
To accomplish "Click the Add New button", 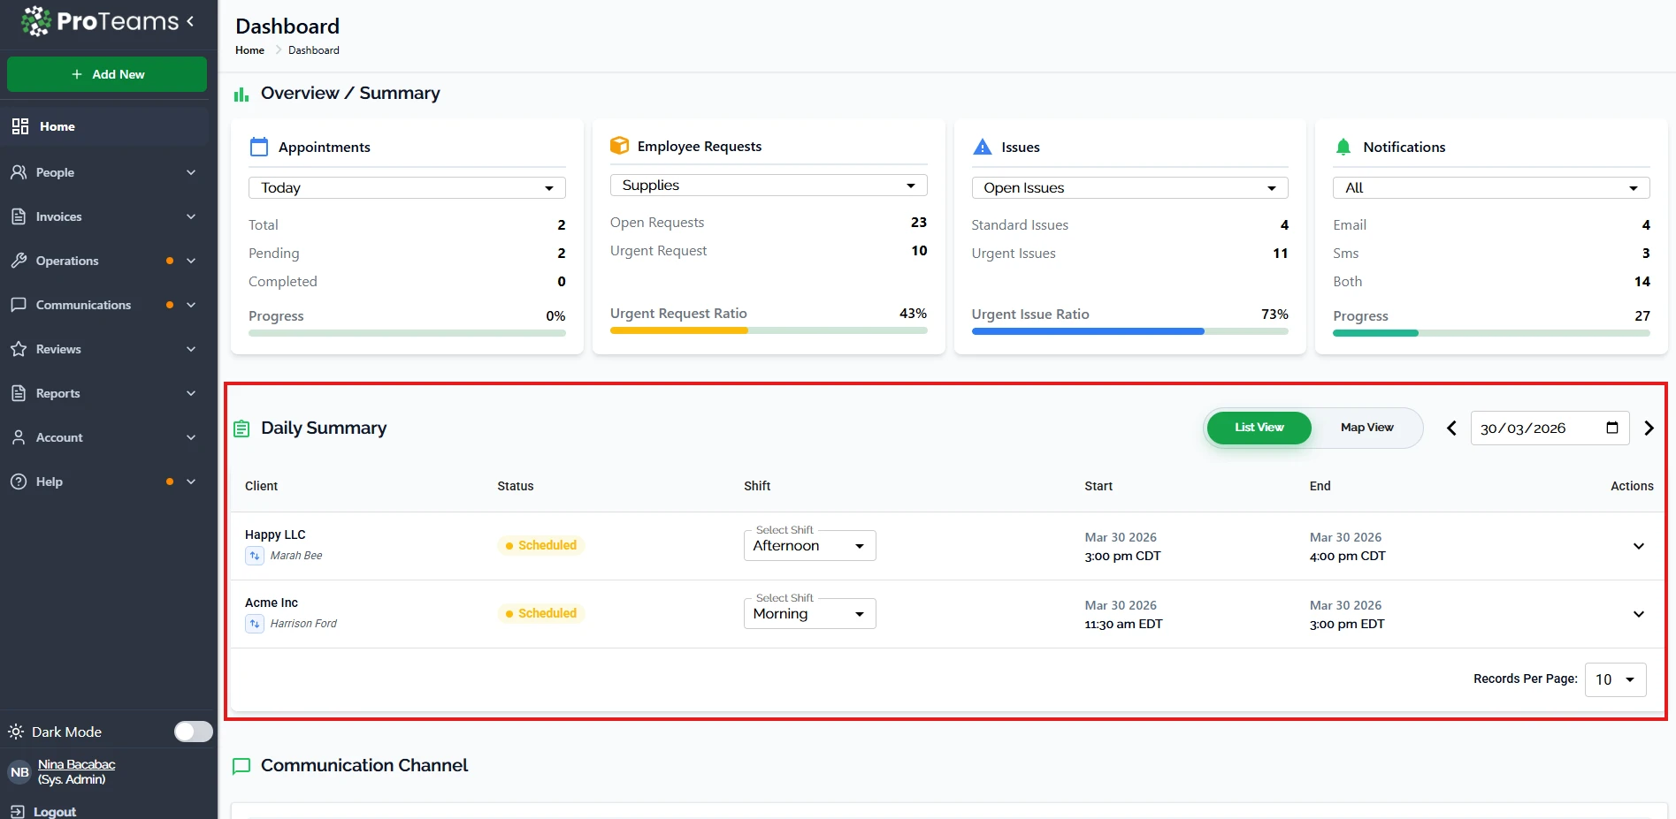I will pyautogui.click(x=107, y=74).
